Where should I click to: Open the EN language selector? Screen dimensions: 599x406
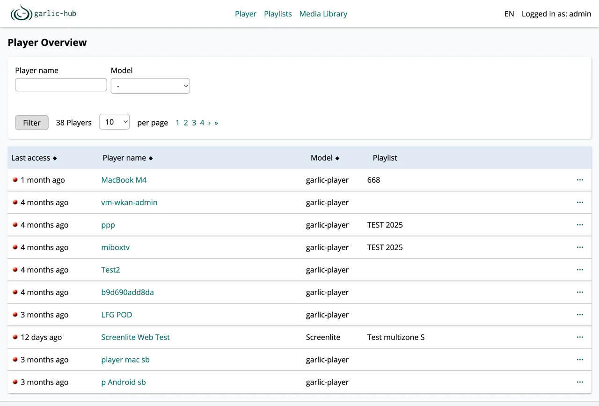pos(509,14)
